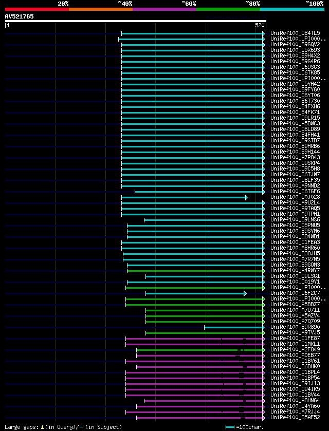Select the UniRef100_C5YH42 label
The width and height of the screenshot is (329, 431).
pos(295,84)
